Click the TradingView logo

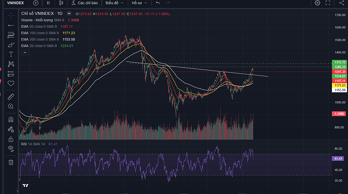25,185
